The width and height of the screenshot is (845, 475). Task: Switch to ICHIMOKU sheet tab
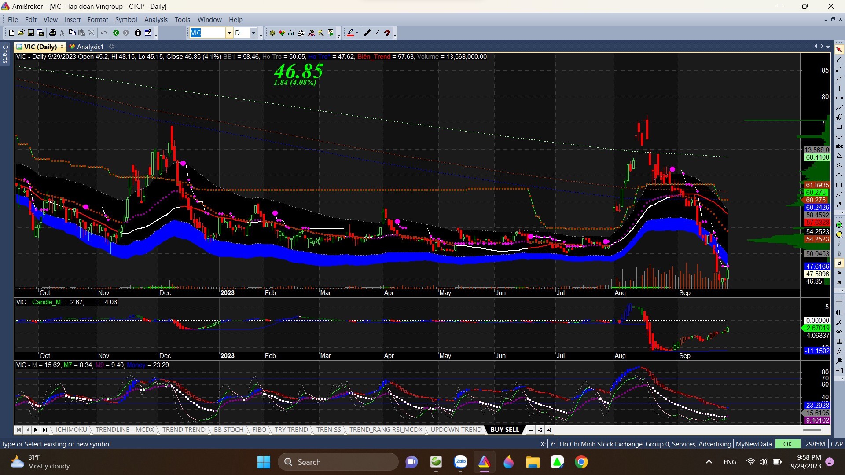(71, 430)
